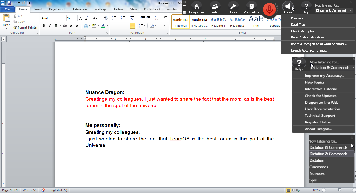The image size is (356, 193).
Task: Open the top Dictation & Commands dropdown
Action: click(334, 11)
